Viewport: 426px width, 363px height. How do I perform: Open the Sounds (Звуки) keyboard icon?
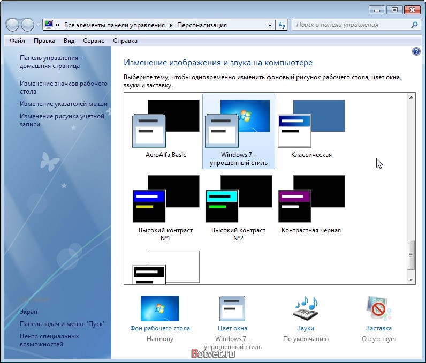(306, 308)
